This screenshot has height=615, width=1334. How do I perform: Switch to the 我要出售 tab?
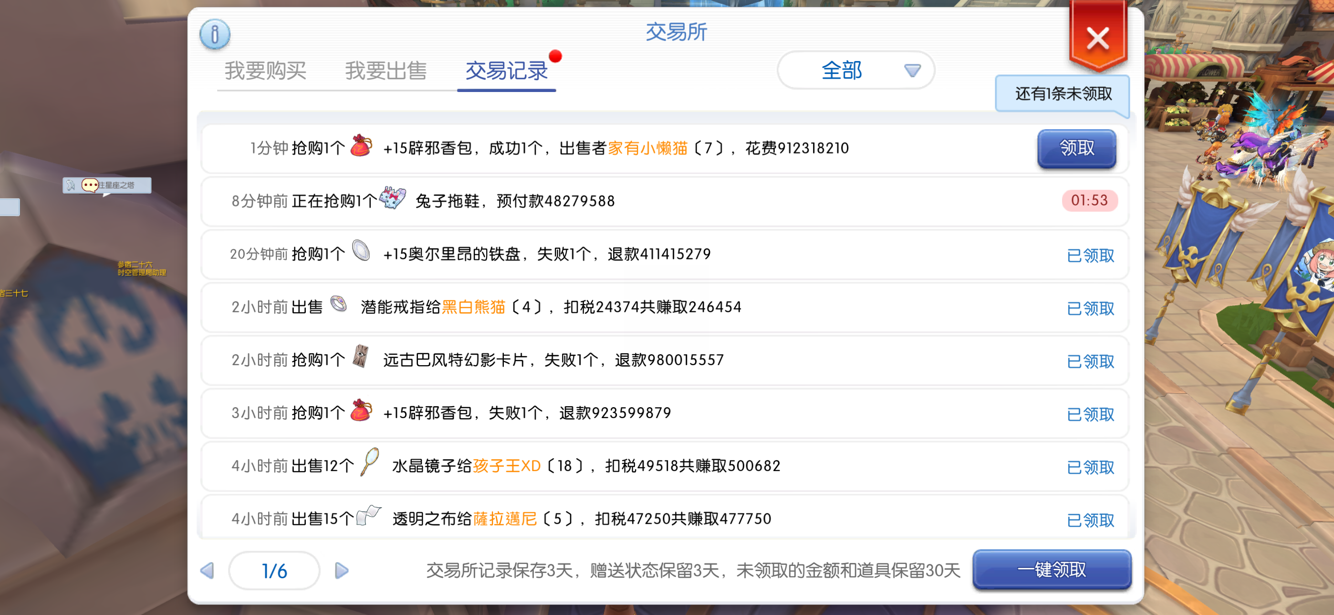[386, 71]
